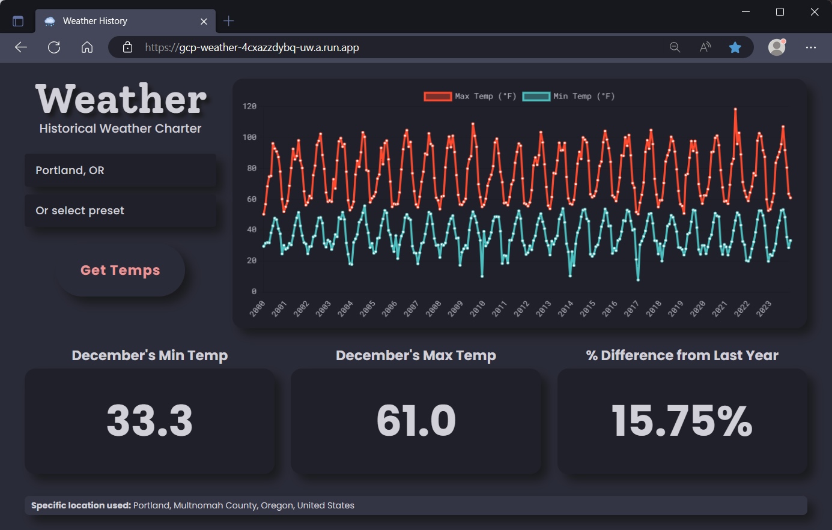This screenshot has height=530, width=832.
Task: Click the blue favorites star icon
Action: tap(735, 47)
